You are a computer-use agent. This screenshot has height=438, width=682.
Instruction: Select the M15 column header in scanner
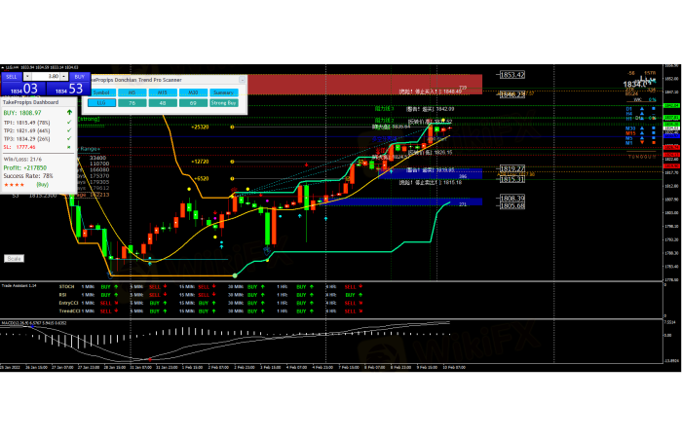163,92
